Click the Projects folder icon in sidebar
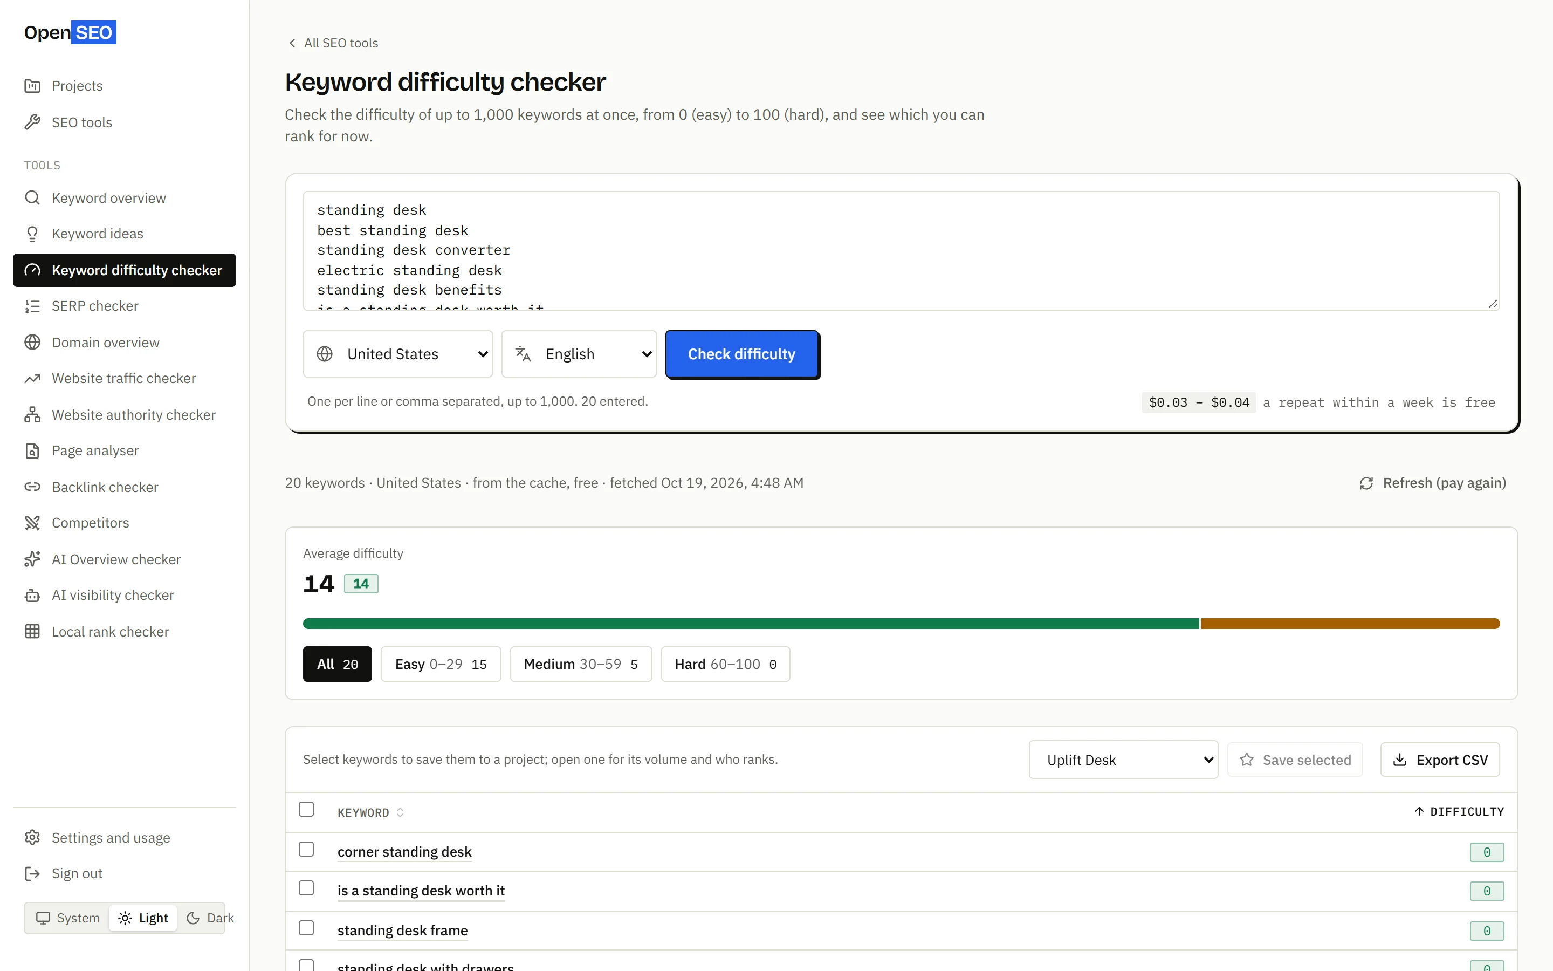1553x971 pixels. coord(32,85)
